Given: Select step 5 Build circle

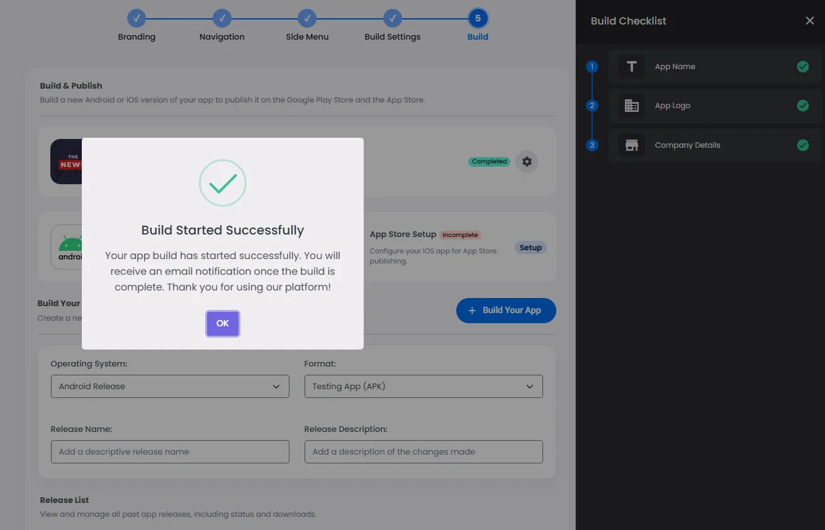Looking at the screenshot, I should 478,19.
